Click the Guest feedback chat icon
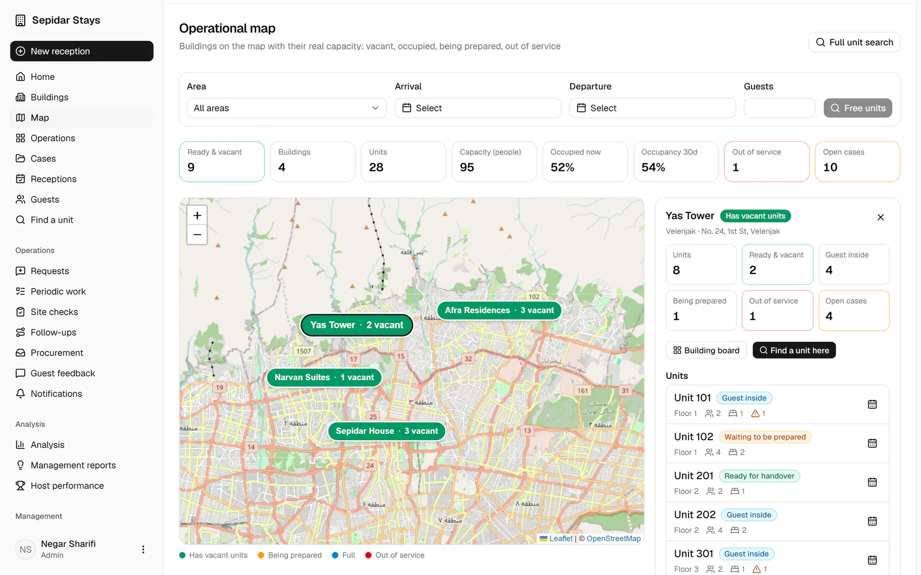Screen dimensions: 921x575 pyautogui.click(x=20, y=373)
